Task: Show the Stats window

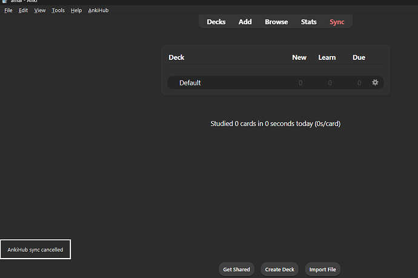Action: tap(309, 22)
